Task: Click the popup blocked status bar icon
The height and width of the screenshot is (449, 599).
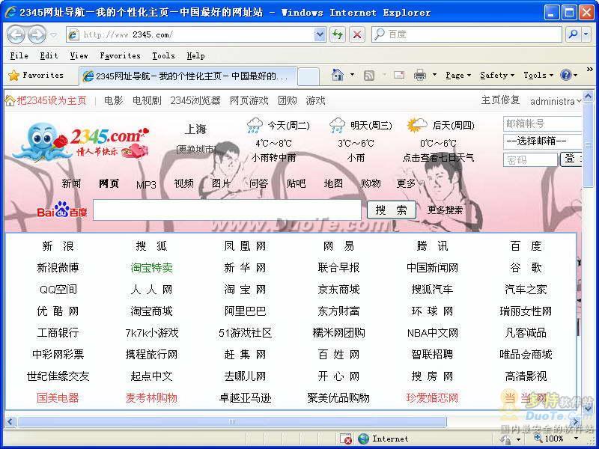Action: click(346, 439)
